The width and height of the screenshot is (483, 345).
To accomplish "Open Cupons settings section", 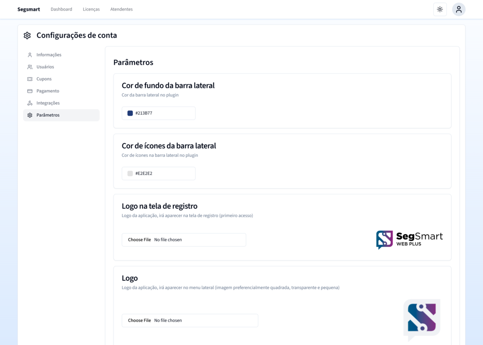I will 61,79.
